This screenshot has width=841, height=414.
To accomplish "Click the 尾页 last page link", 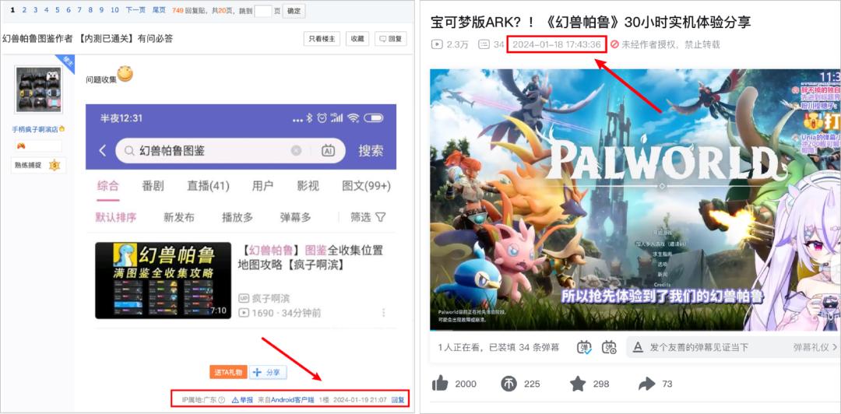I will pyautogui.click(x=160, y=10).
